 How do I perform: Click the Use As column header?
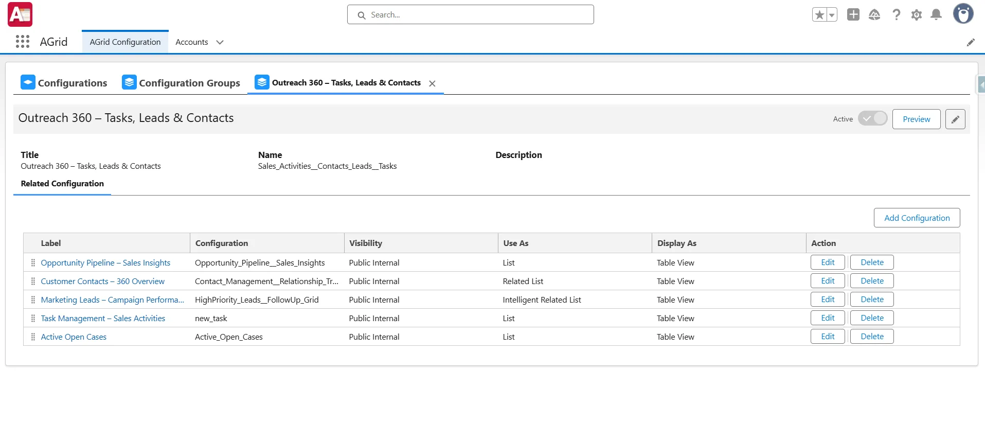(x=575, y=243)
